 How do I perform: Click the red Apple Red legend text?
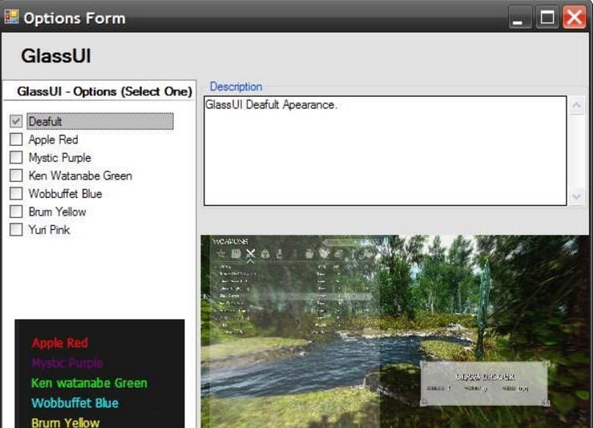tap(60, 343)
